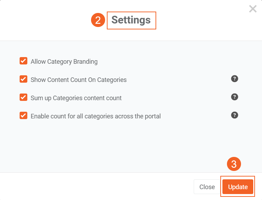Click the orange step 2 badge
The height and width of the screenshot is (200, 262).
(x=98, y=20)
